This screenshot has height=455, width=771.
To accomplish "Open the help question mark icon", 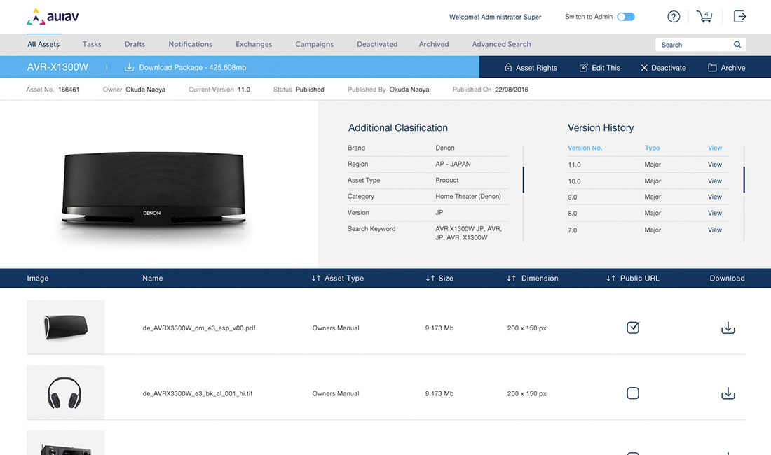I will pos(674,17).
